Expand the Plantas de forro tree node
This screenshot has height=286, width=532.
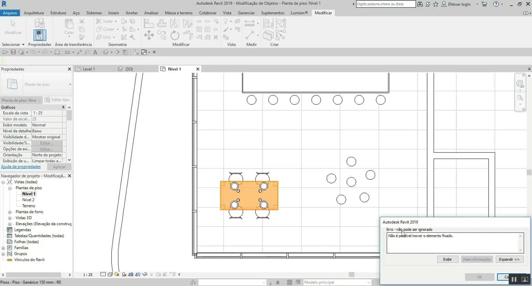(x=10, y=212)
